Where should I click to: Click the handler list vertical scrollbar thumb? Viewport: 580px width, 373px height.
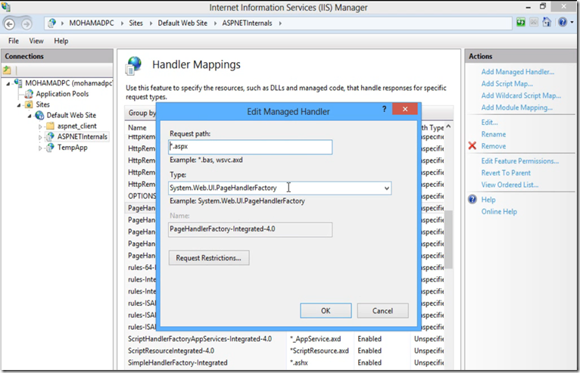pos(448,239)
